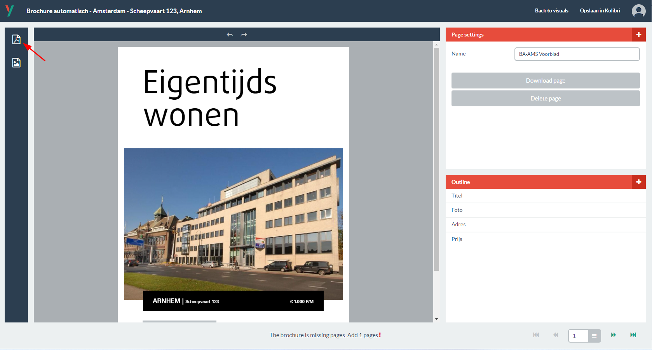Click the Outline panel header
The width and height of the screenshot is (652, 350).
(539, 182)
